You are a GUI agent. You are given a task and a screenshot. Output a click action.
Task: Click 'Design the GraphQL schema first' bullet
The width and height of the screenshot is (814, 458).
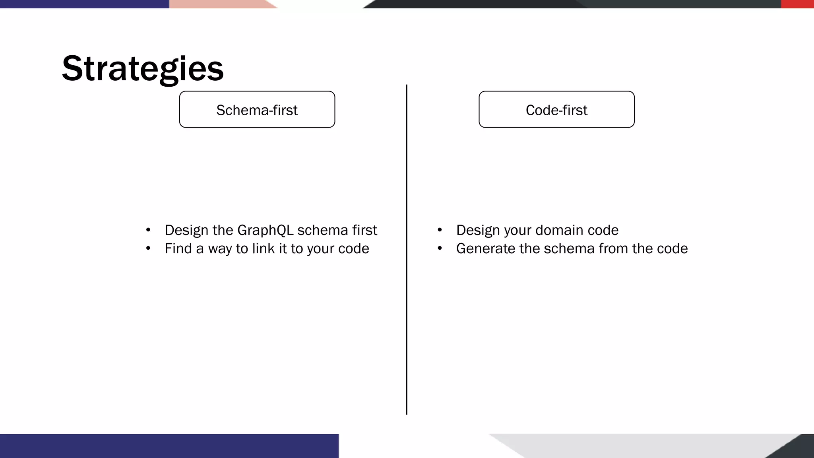tap(271, 230)
